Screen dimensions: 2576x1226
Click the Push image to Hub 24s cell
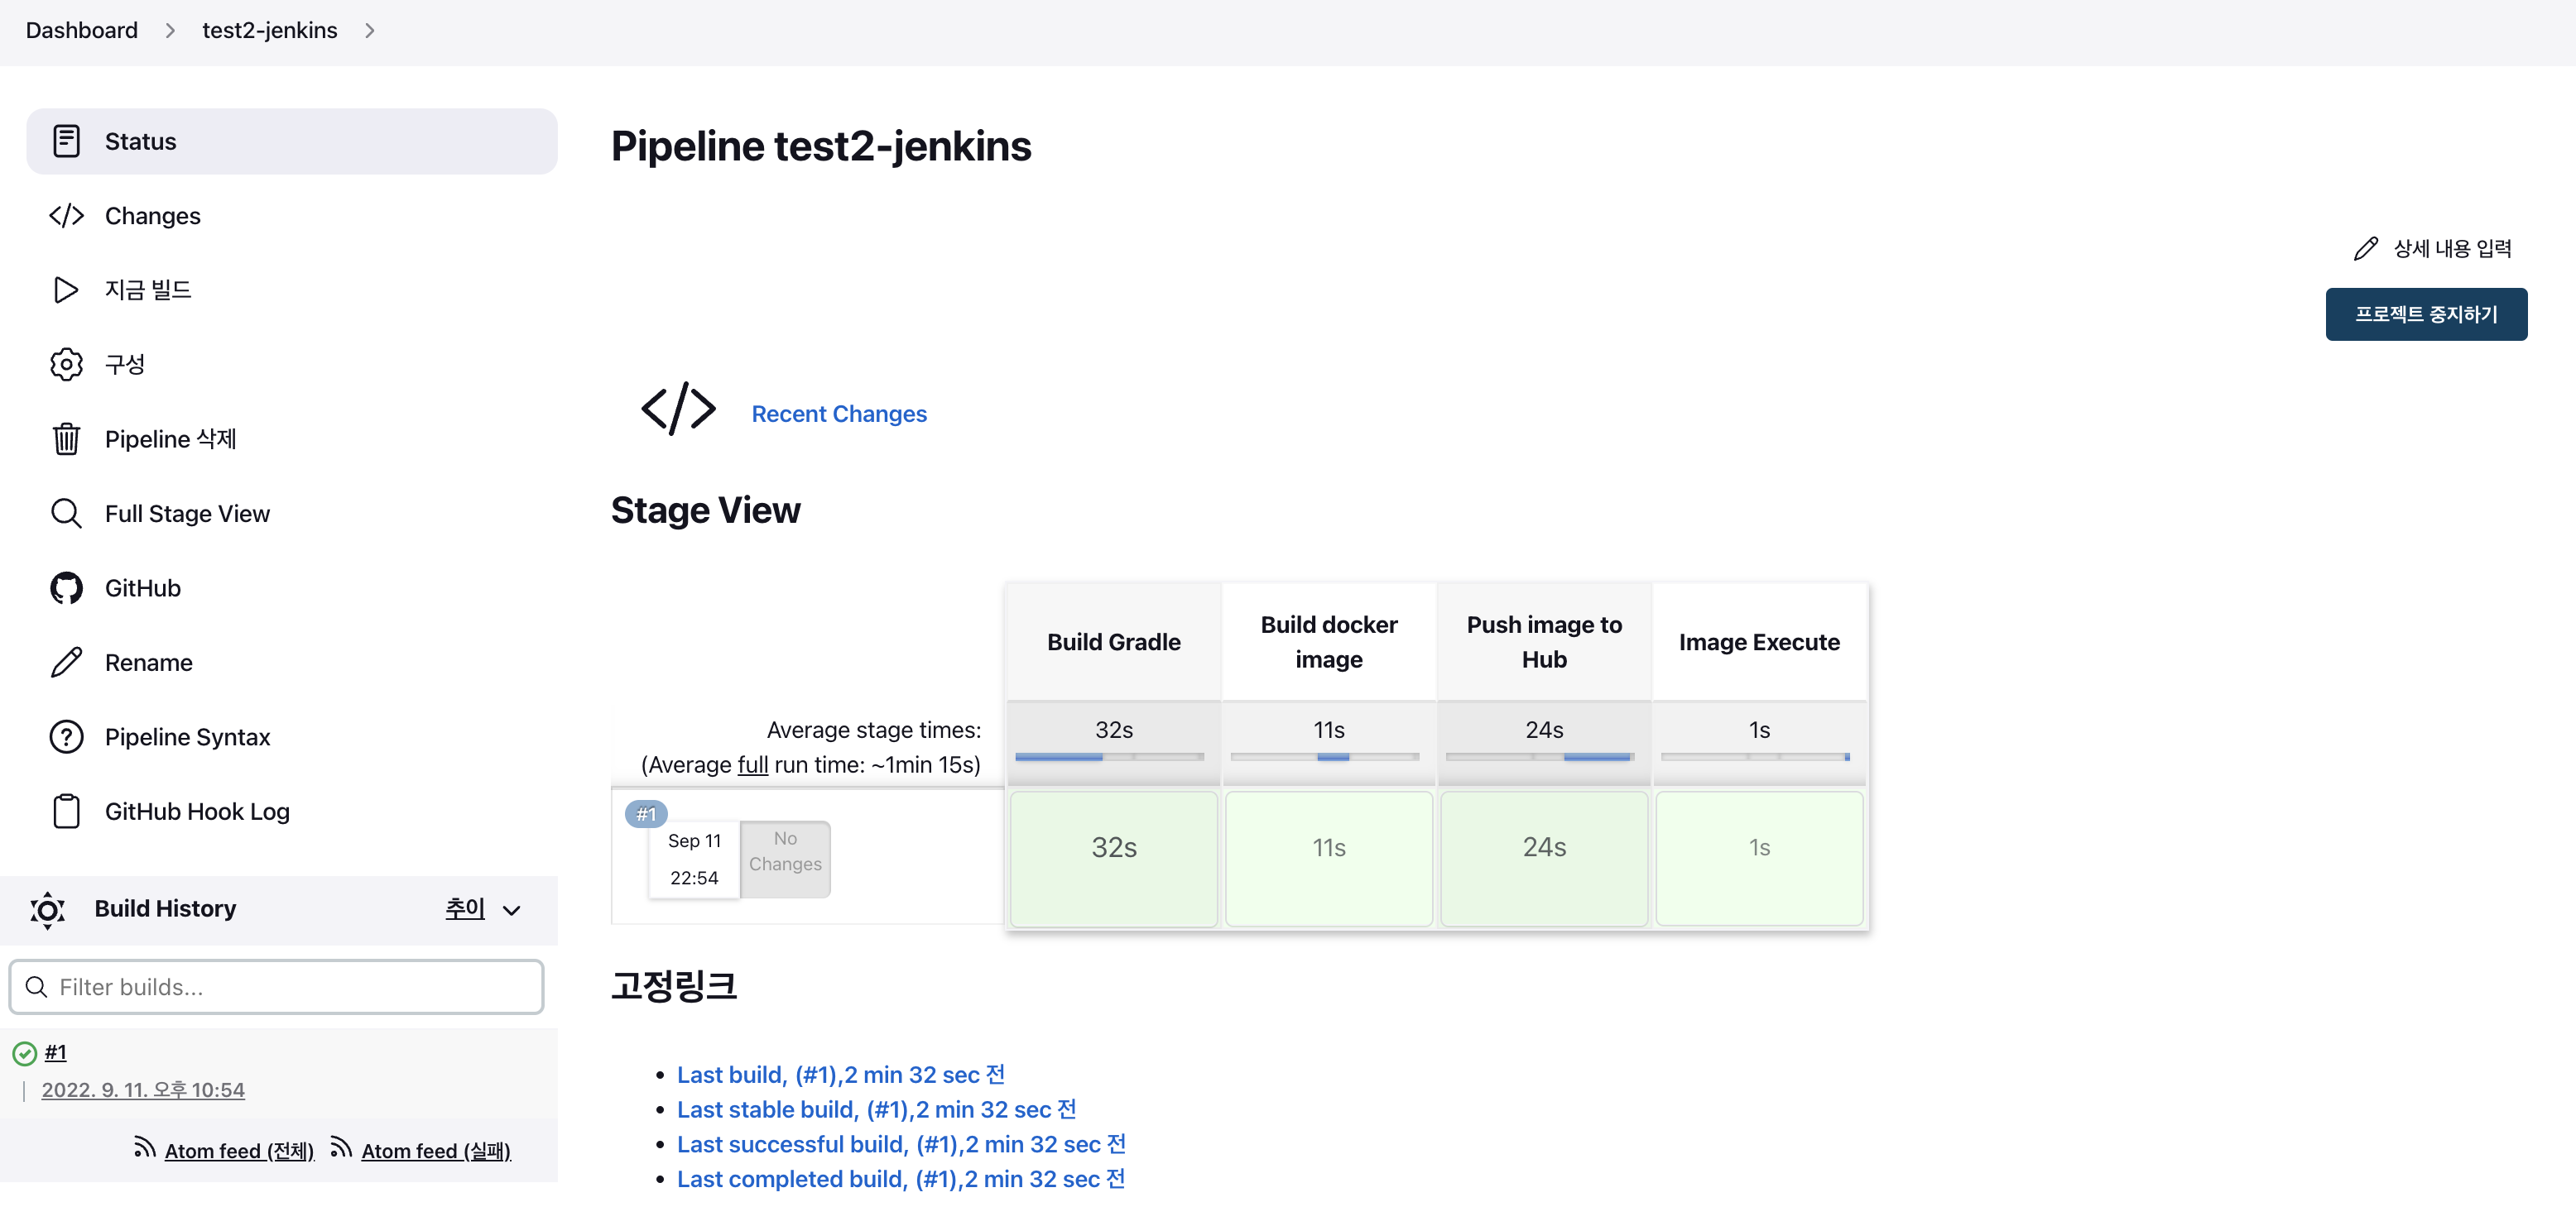click(1544, 859)
